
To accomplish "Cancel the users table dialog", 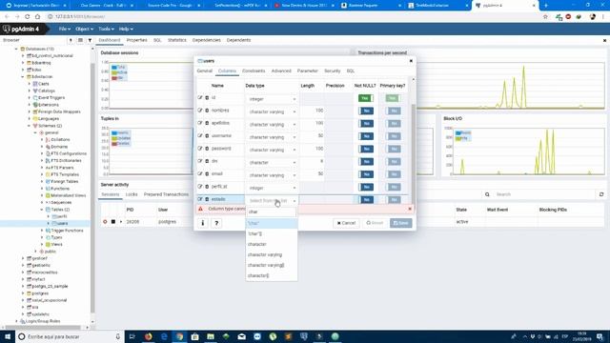I will tap(346, 223).
